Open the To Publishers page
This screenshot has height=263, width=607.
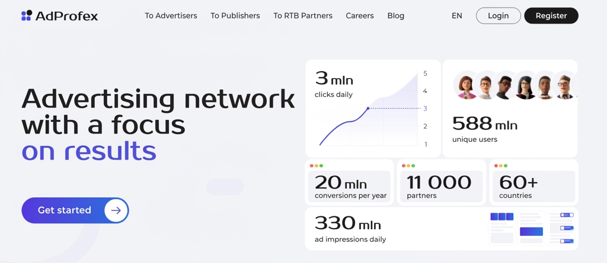(x=235, y=16)
